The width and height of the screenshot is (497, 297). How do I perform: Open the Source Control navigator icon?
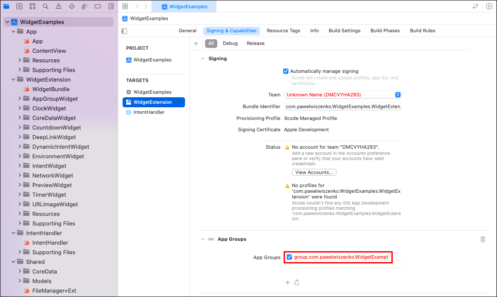click(19, 7)
